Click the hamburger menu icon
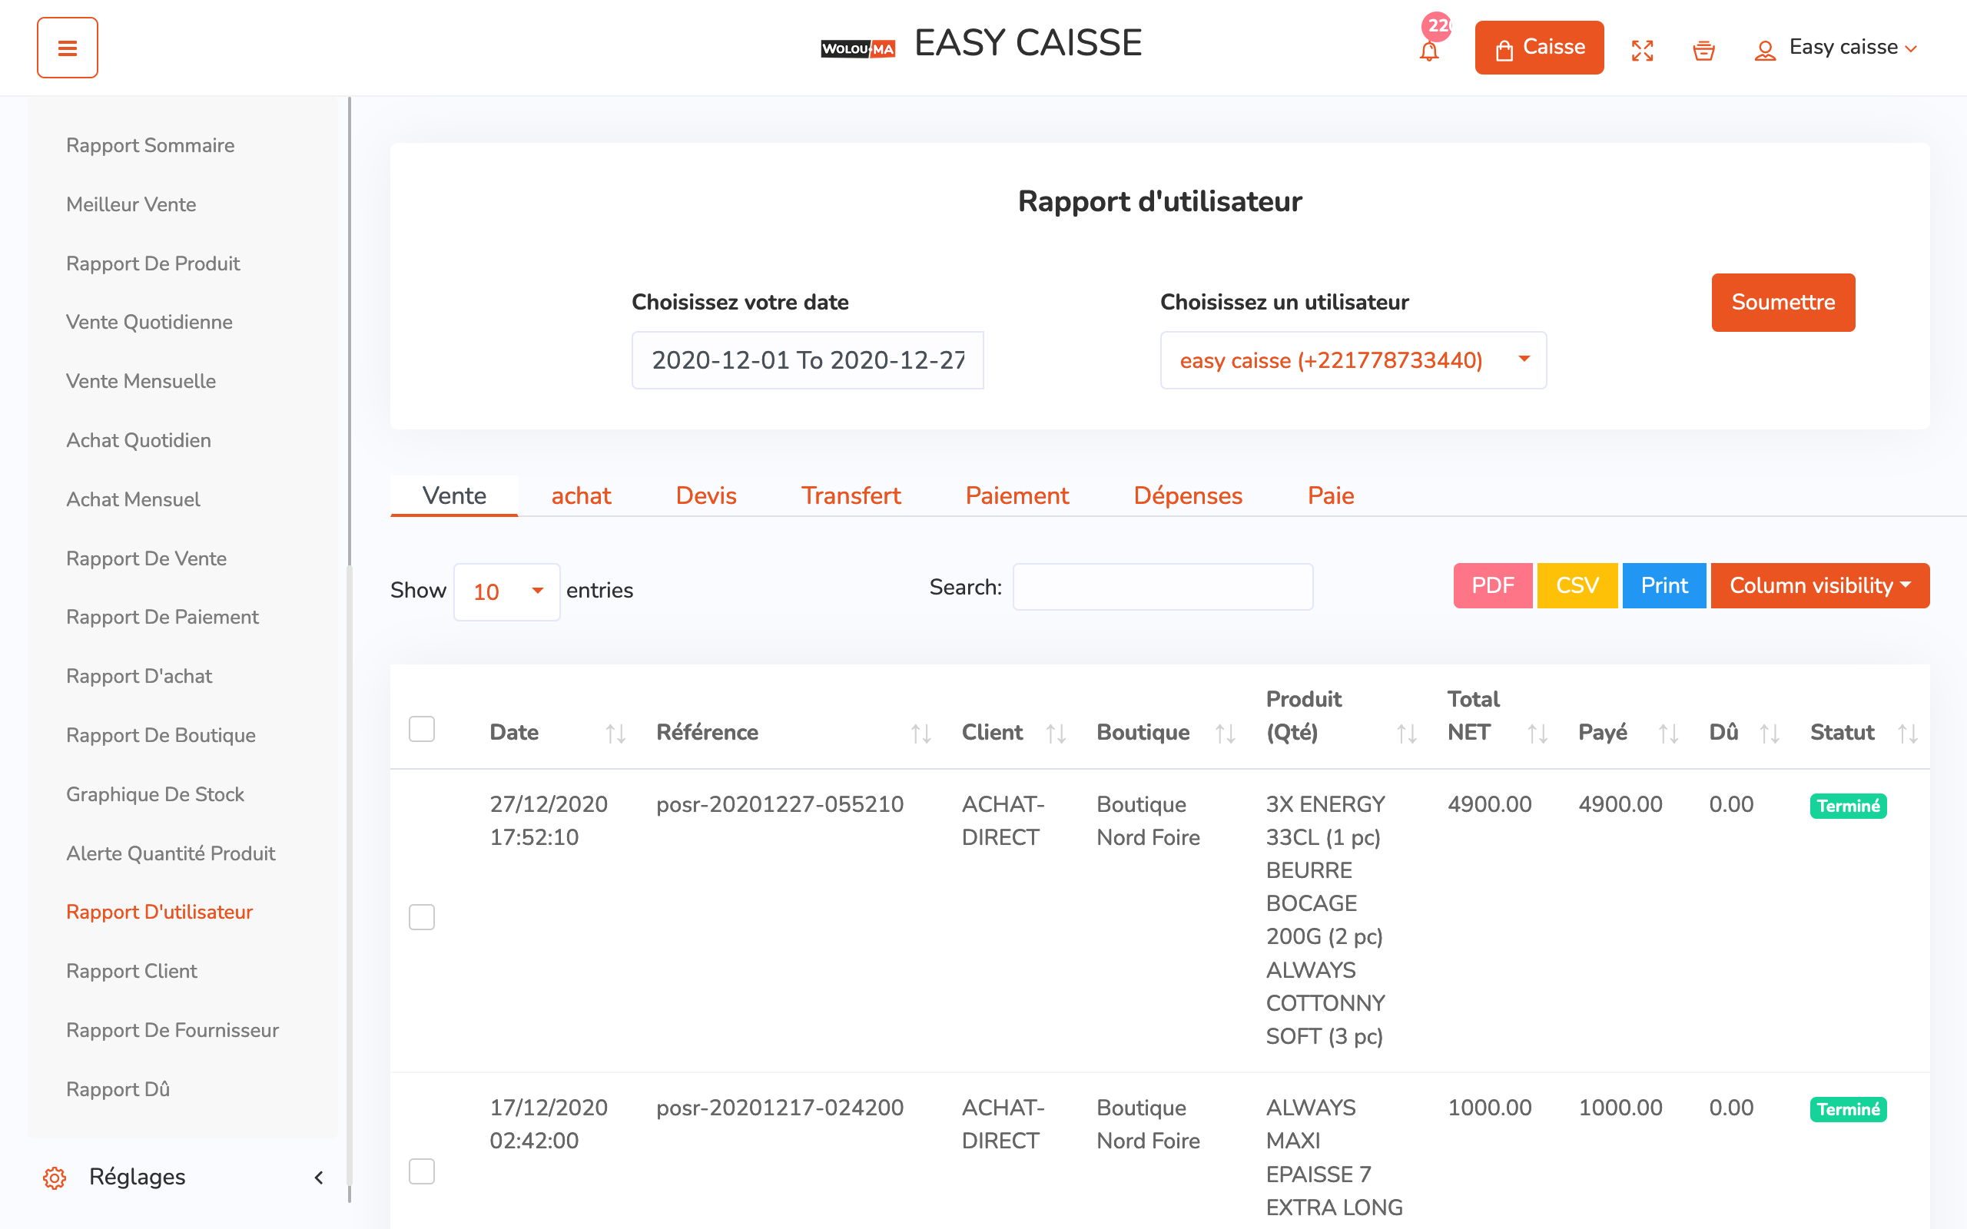Screen dimensions: 1967x1229 click(67, 48)
